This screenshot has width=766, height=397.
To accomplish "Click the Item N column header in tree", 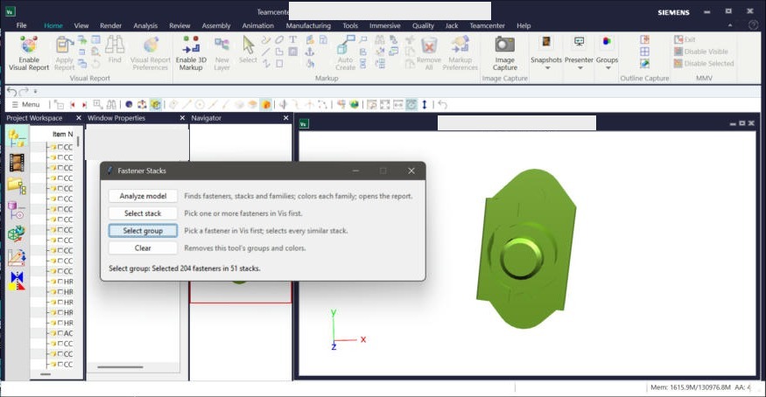I will tap(62, 134).
